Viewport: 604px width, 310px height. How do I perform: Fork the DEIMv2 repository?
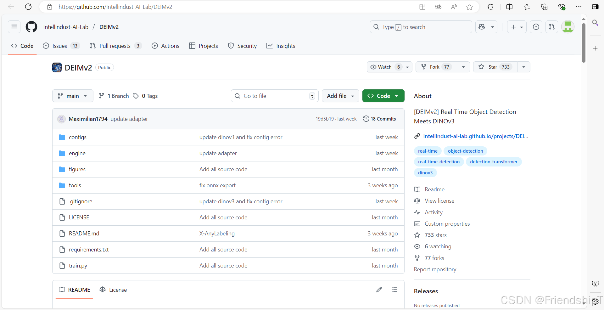click(x=436, y=67)
